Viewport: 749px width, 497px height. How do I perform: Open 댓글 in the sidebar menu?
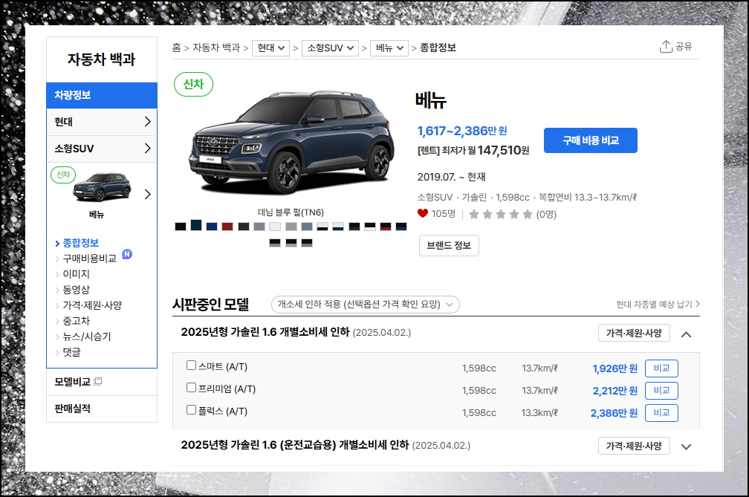(x=71, y=352)
